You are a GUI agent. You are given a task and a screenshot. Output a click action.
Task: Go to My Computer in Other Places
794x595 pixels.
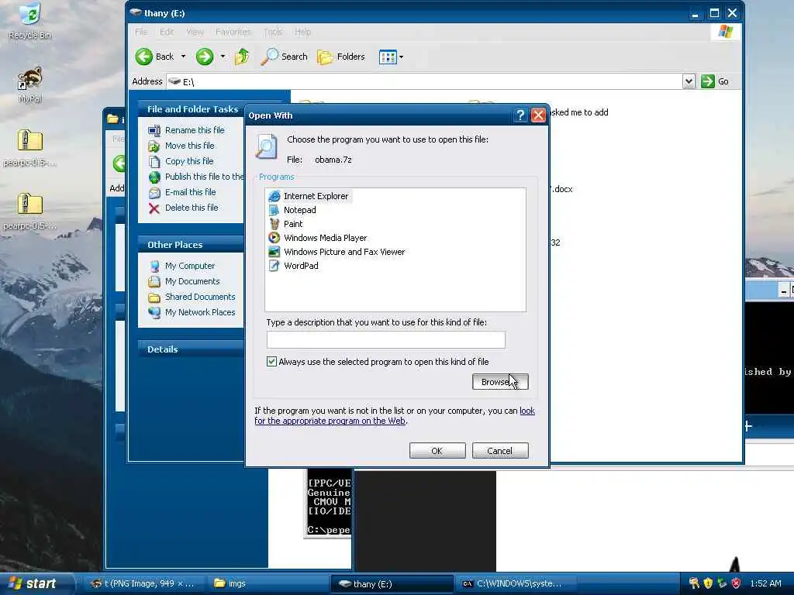[189, 266]
